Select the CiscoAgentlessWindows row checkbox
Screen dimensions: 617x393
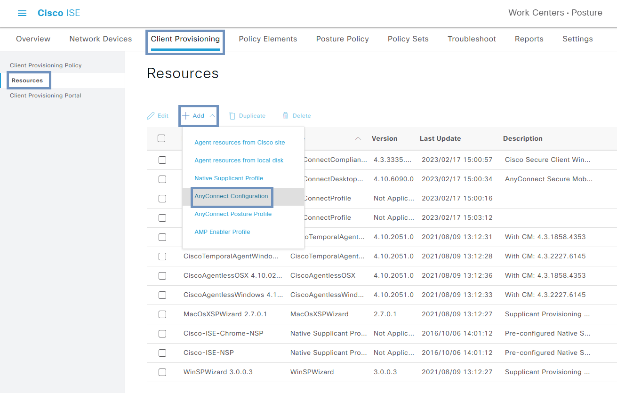[162, 295]
